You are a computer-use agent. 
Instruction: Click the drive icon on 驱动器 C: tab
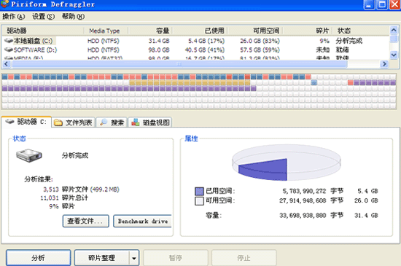[x=9, y=122]
